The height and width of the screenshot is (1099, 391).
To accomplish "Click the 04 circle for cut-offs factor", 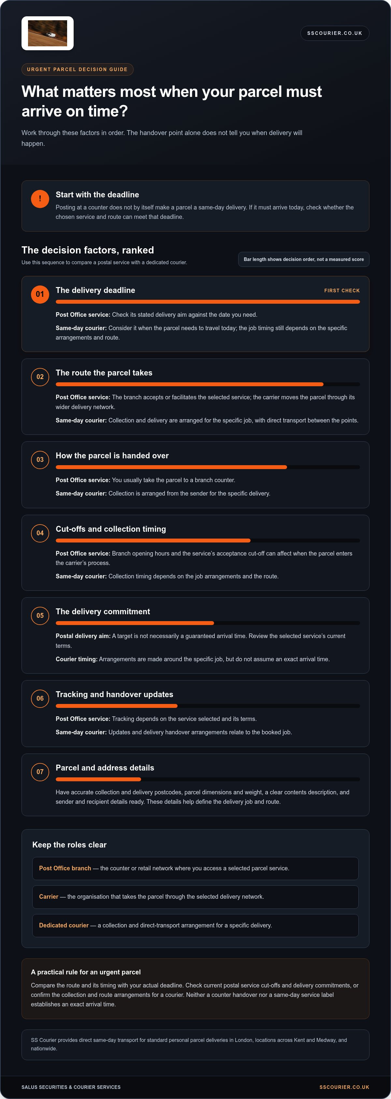I will coord(40,533).
